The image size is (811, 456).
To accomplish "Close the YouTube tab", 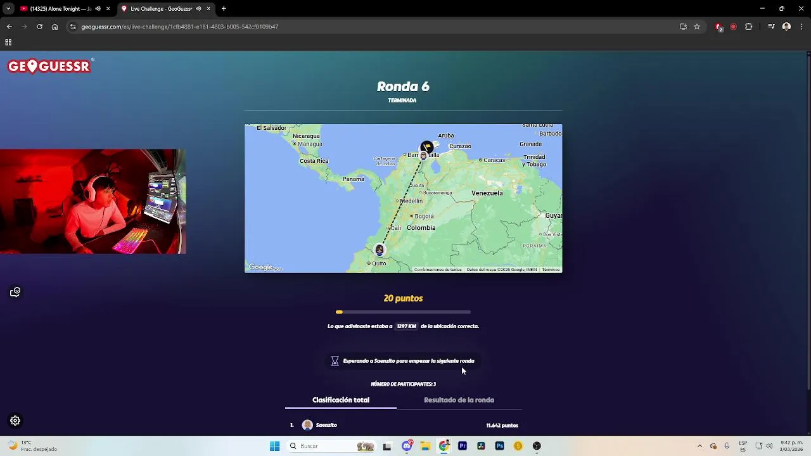I will click(x=108, y=9).
